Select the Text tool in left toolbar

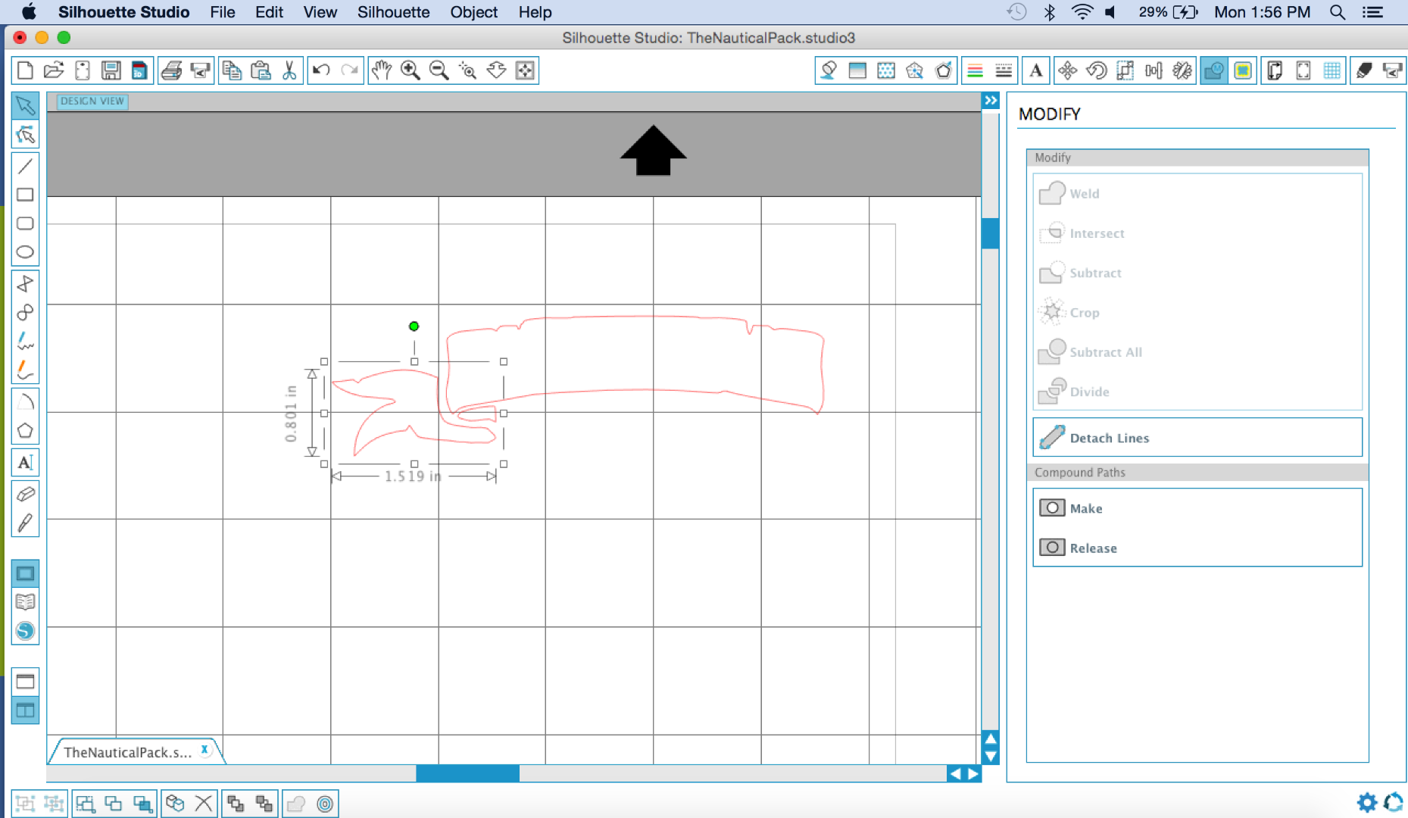(x=25, y=463)
